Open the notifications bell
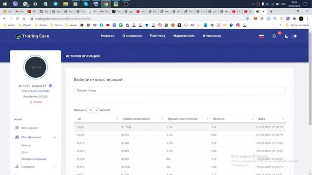This screenshot has width=312, height=175. (274, 36)
